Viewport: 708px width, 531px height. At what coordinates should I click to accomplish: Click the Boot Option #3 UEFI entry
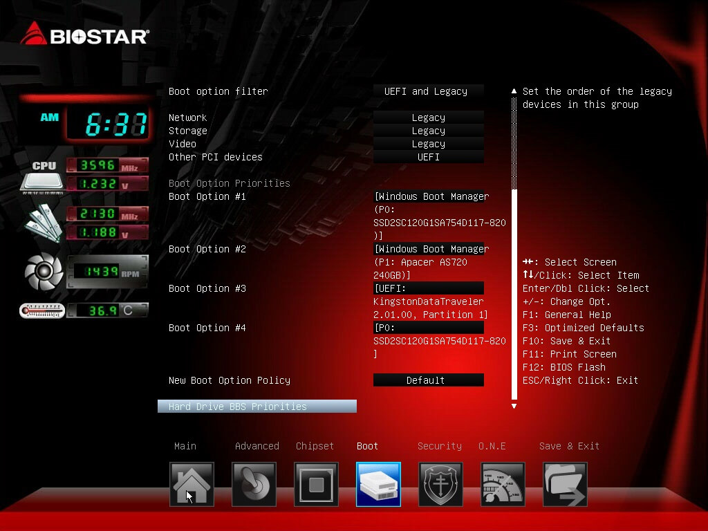[428, 288]
